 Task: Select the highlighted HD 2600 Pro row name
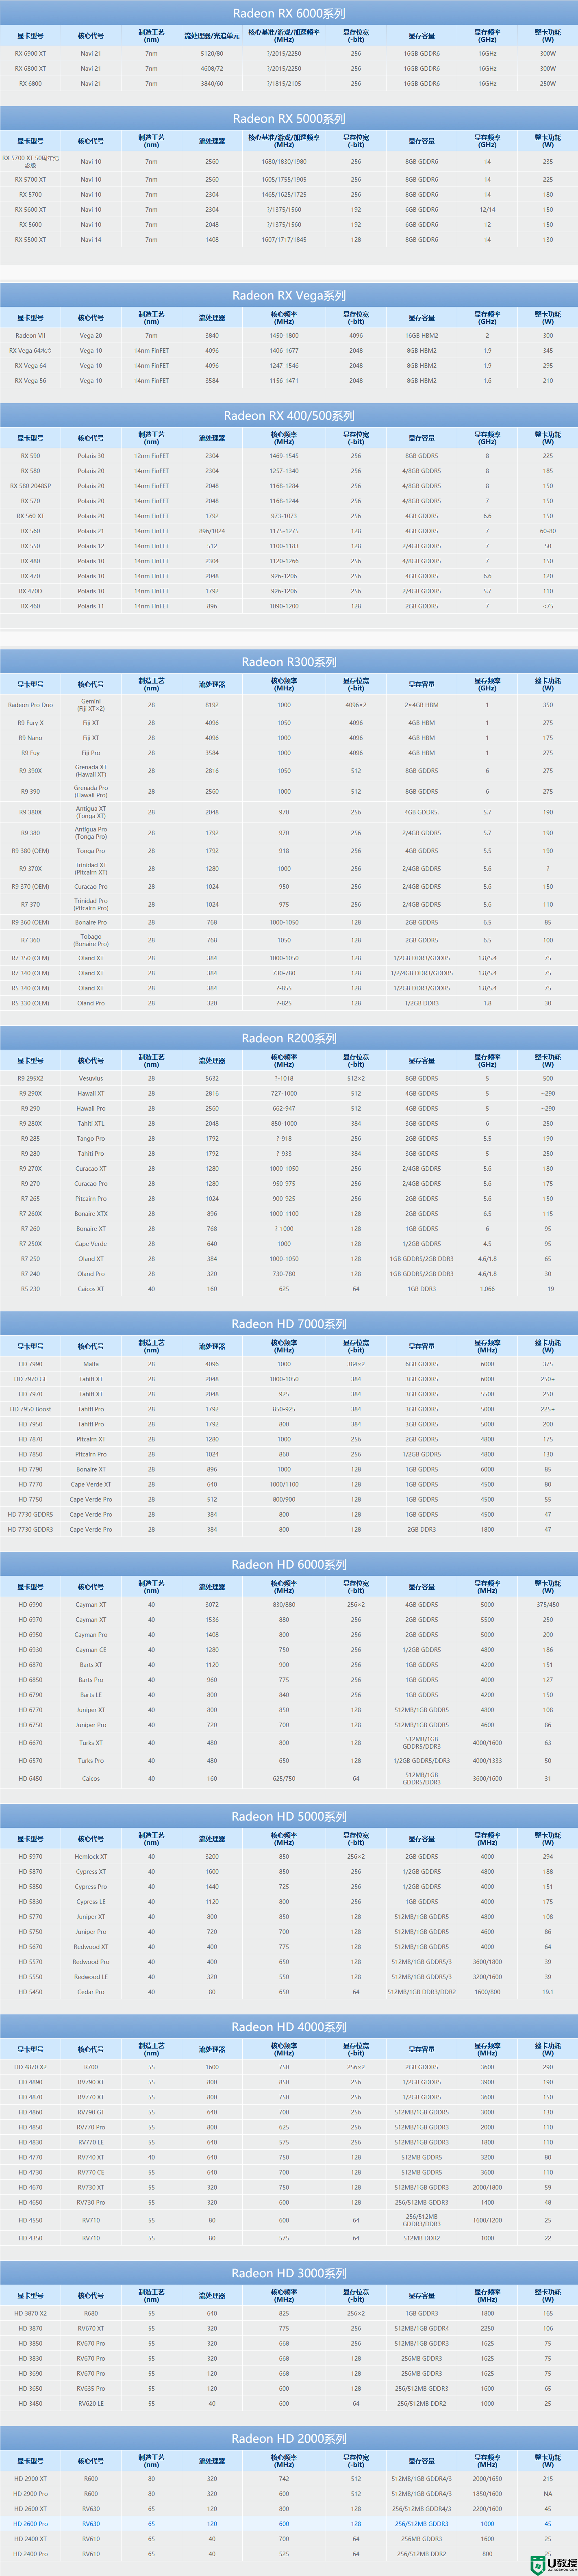[x=30, y=2524]
